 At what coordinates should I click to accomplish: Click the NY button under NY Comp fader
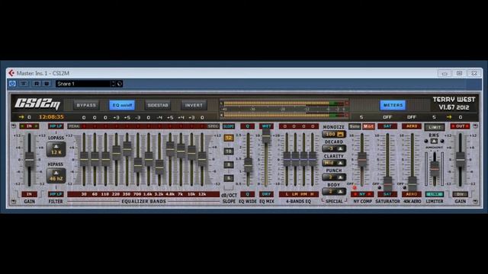(362, 194)
